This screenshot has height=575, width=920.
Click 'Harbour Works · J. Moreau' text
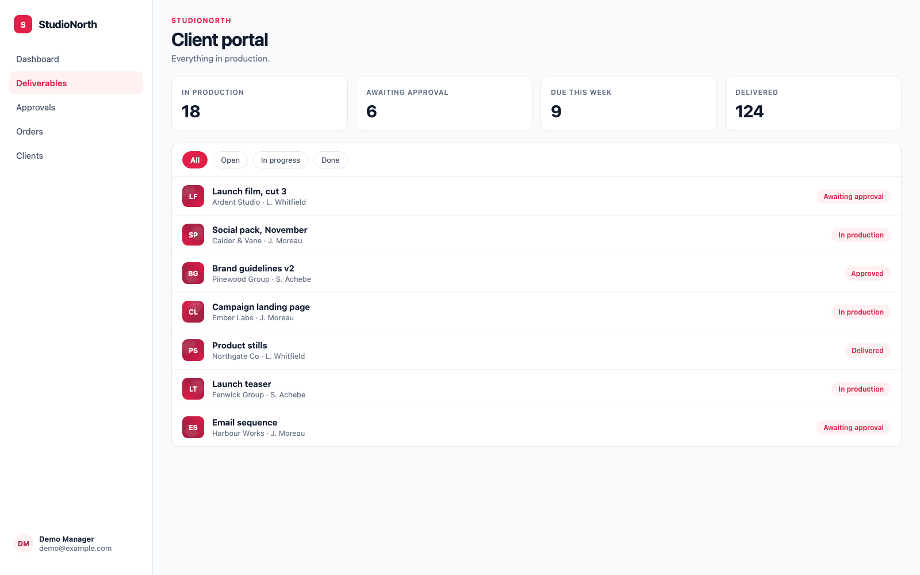coord(258,433)
